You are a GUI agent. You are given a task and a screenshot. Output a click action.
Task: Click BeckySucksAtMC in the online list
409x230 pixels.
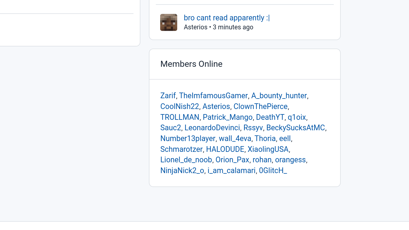click(296, 128)
